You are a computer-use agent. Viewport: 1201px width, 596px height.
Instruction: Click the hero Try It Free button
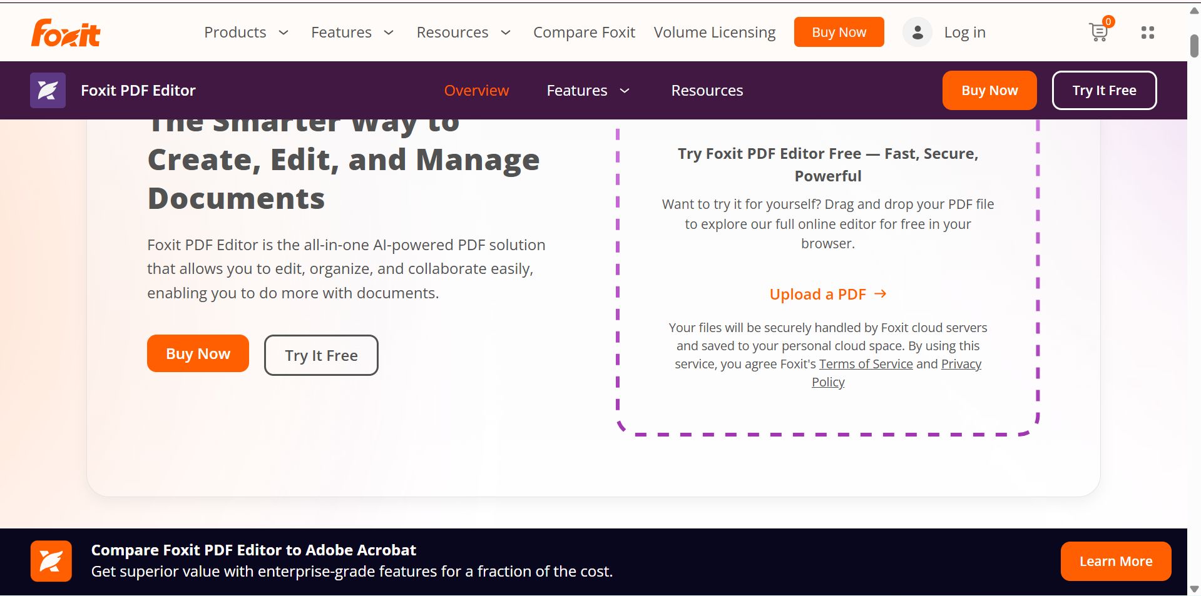[x=321, y=355]
